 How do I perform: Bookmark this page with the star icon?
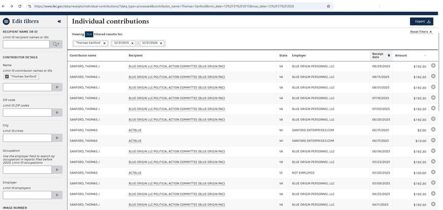pyautogui.click(x=328, y=6)
